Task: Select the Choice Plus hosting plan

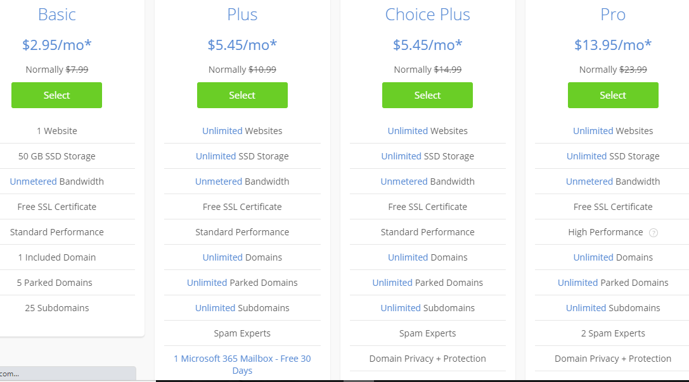Action: (428, 95)
